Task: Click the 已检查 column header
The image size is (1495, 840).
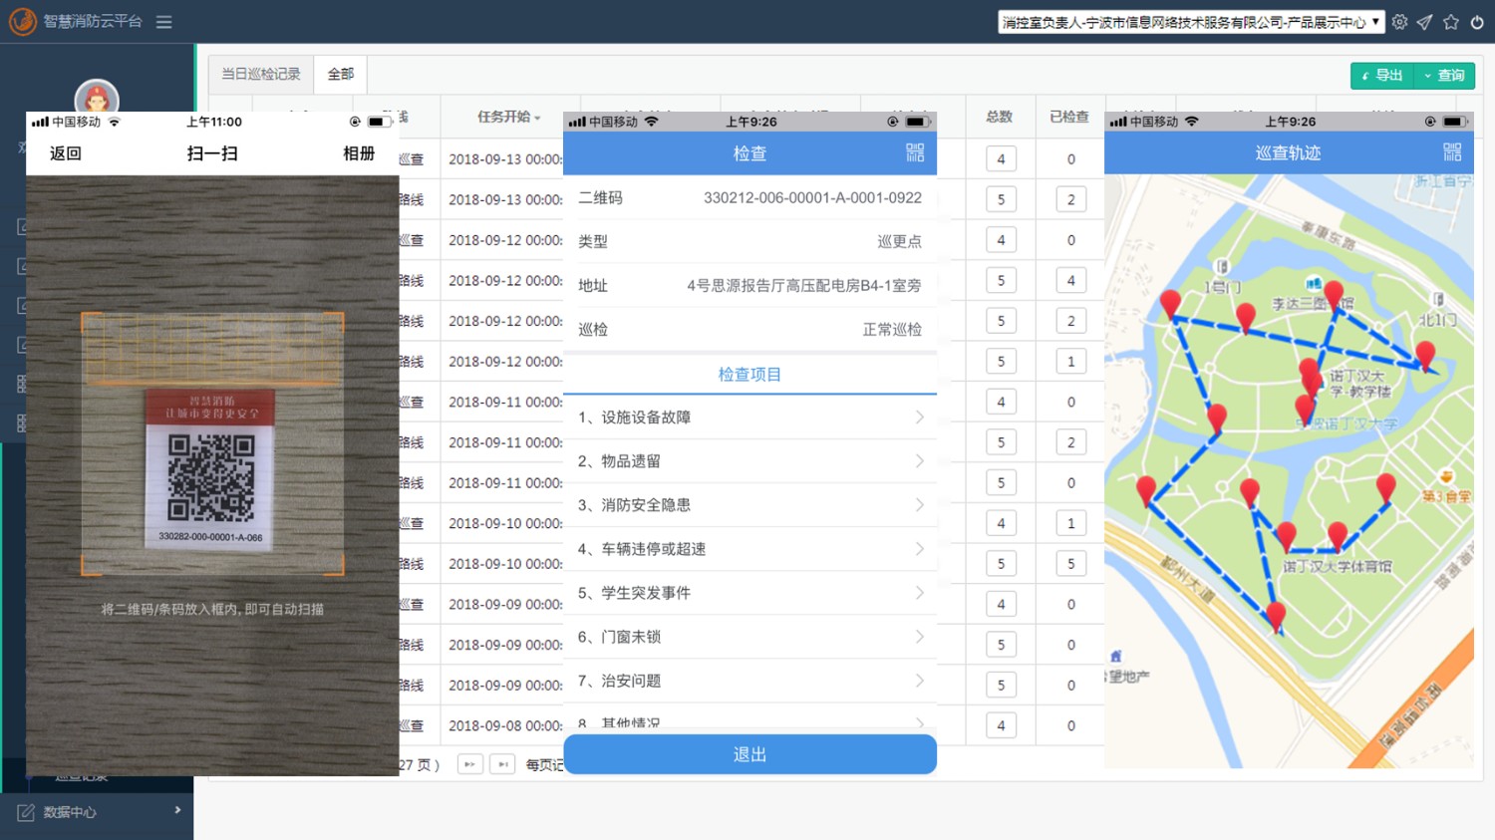Action: [x=1069, y=117]
